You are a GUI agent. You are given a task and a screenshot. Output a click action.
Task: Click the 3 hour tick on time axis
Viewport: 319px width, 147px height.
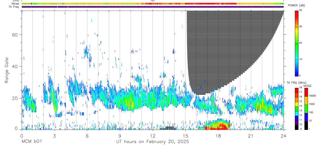pos(54,136)
